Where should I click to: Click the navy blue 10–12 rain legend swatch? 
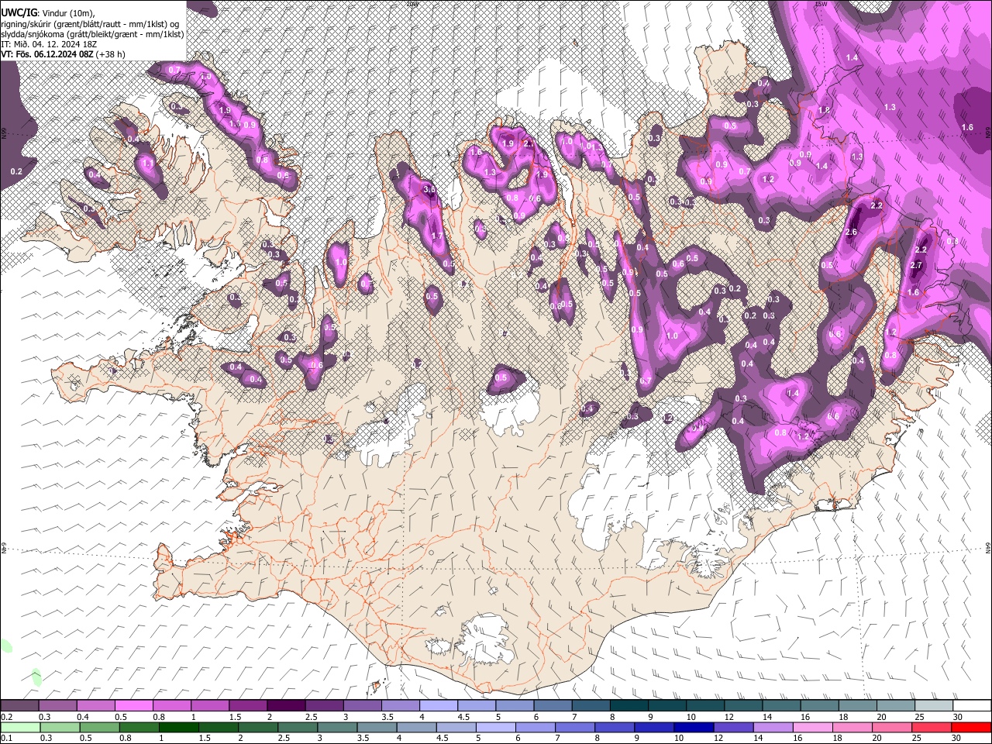point(692,727)
